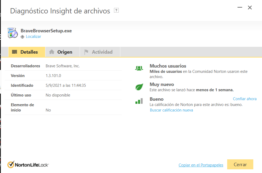Click the Muchos usuarios people icon
The image size is (262, 173).
pyautogui.click(x=139, y=68)
